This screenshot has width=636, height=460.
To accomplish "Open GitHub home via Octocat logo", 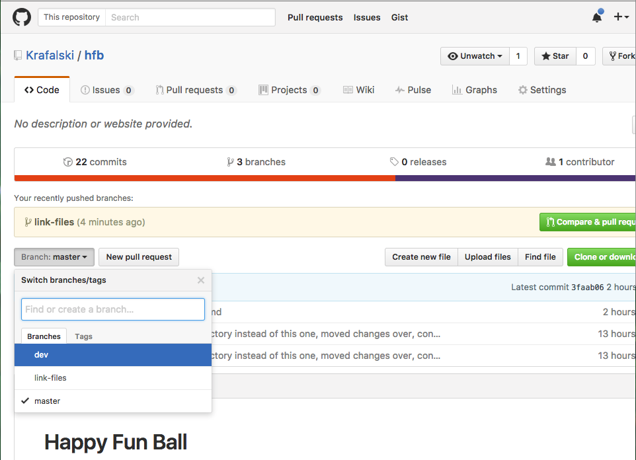I will [x=22, y=17].
